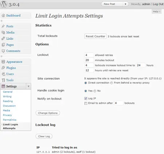Image resolution: width=164 pixels, height=154 pixels.
Task: Click the Links chain icon
Action: point(3,39)
